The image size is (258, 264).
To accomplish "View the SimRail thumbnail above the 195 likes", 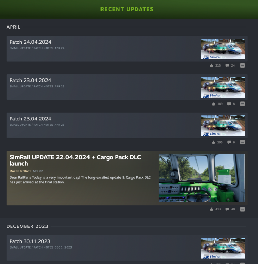I will pos(223,126).
